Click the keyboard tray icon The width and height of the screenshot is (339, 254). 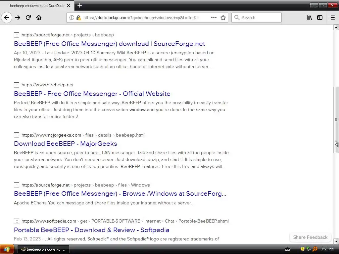(287, 249)
